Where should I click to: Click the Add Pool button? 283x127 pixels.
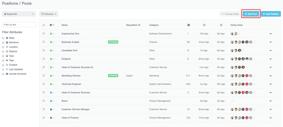251,14
